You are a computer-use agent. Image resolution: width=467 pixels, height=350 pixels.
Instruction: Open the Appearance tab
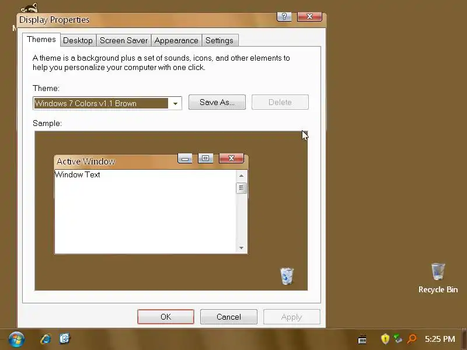(x=176, y=40)
